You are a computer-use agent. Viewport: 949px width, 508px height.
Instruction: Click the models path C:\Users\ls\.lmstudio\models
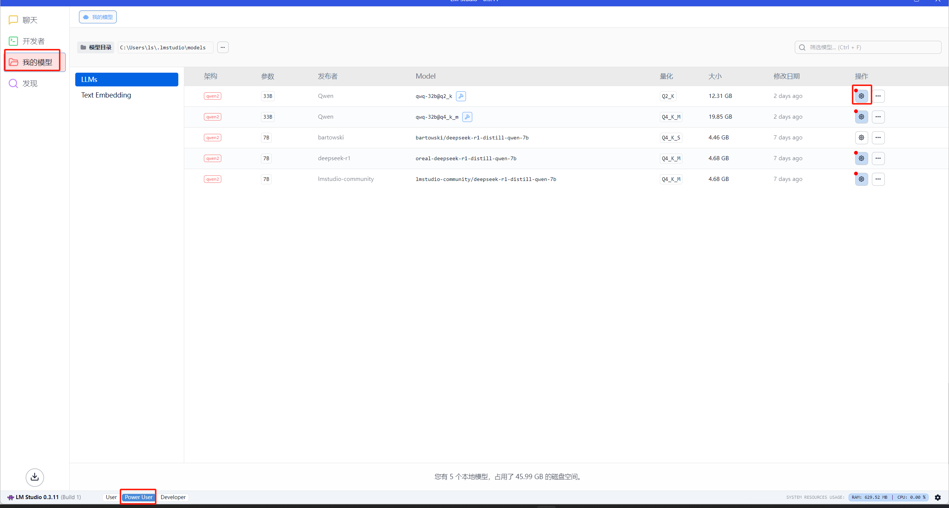tap(165, 47)
